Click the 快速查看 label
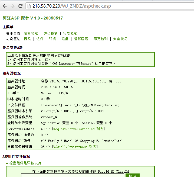This screenshot has height=177, width=194. click(14, 33)
